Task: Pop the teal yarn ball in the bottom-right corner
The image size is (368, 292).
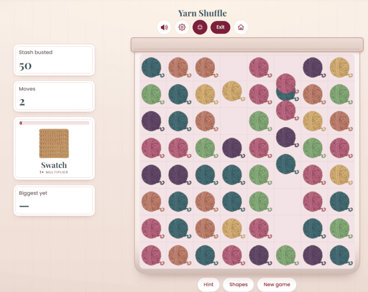Action: tap(341, 255)
